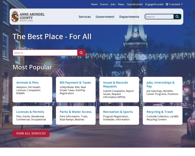Click the Anne Arundel County logo

point(28,17)
